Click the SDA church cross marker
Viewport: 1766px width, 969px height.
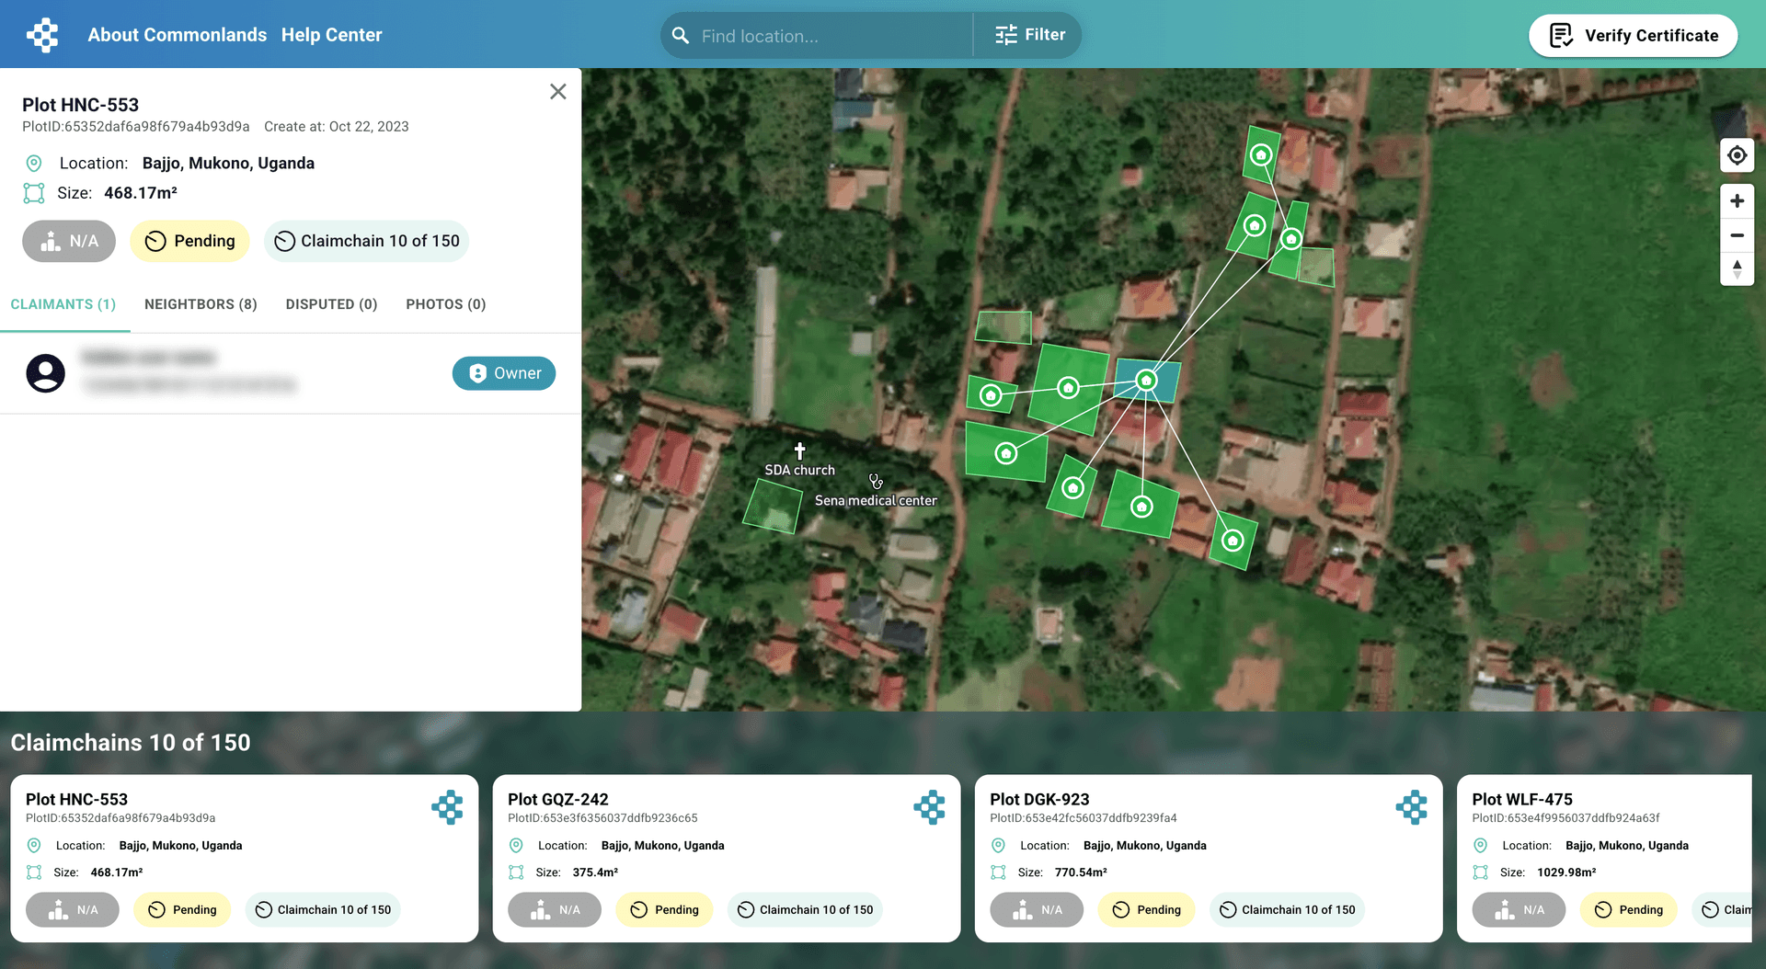[x=799, y=450]
